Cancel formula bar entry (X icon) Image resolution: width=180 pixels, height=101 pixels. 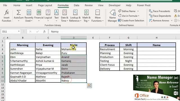coord(30,31)
